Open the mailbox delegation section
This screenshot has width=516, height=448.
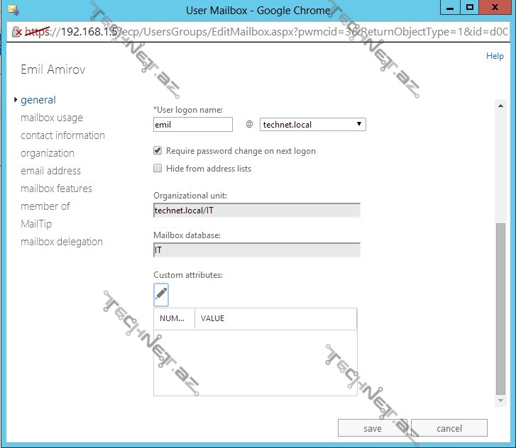tap(62, 242)
